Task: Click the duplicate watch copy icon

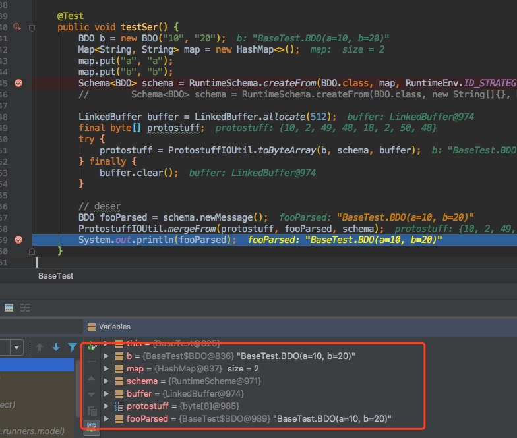Action: point(92,411)
